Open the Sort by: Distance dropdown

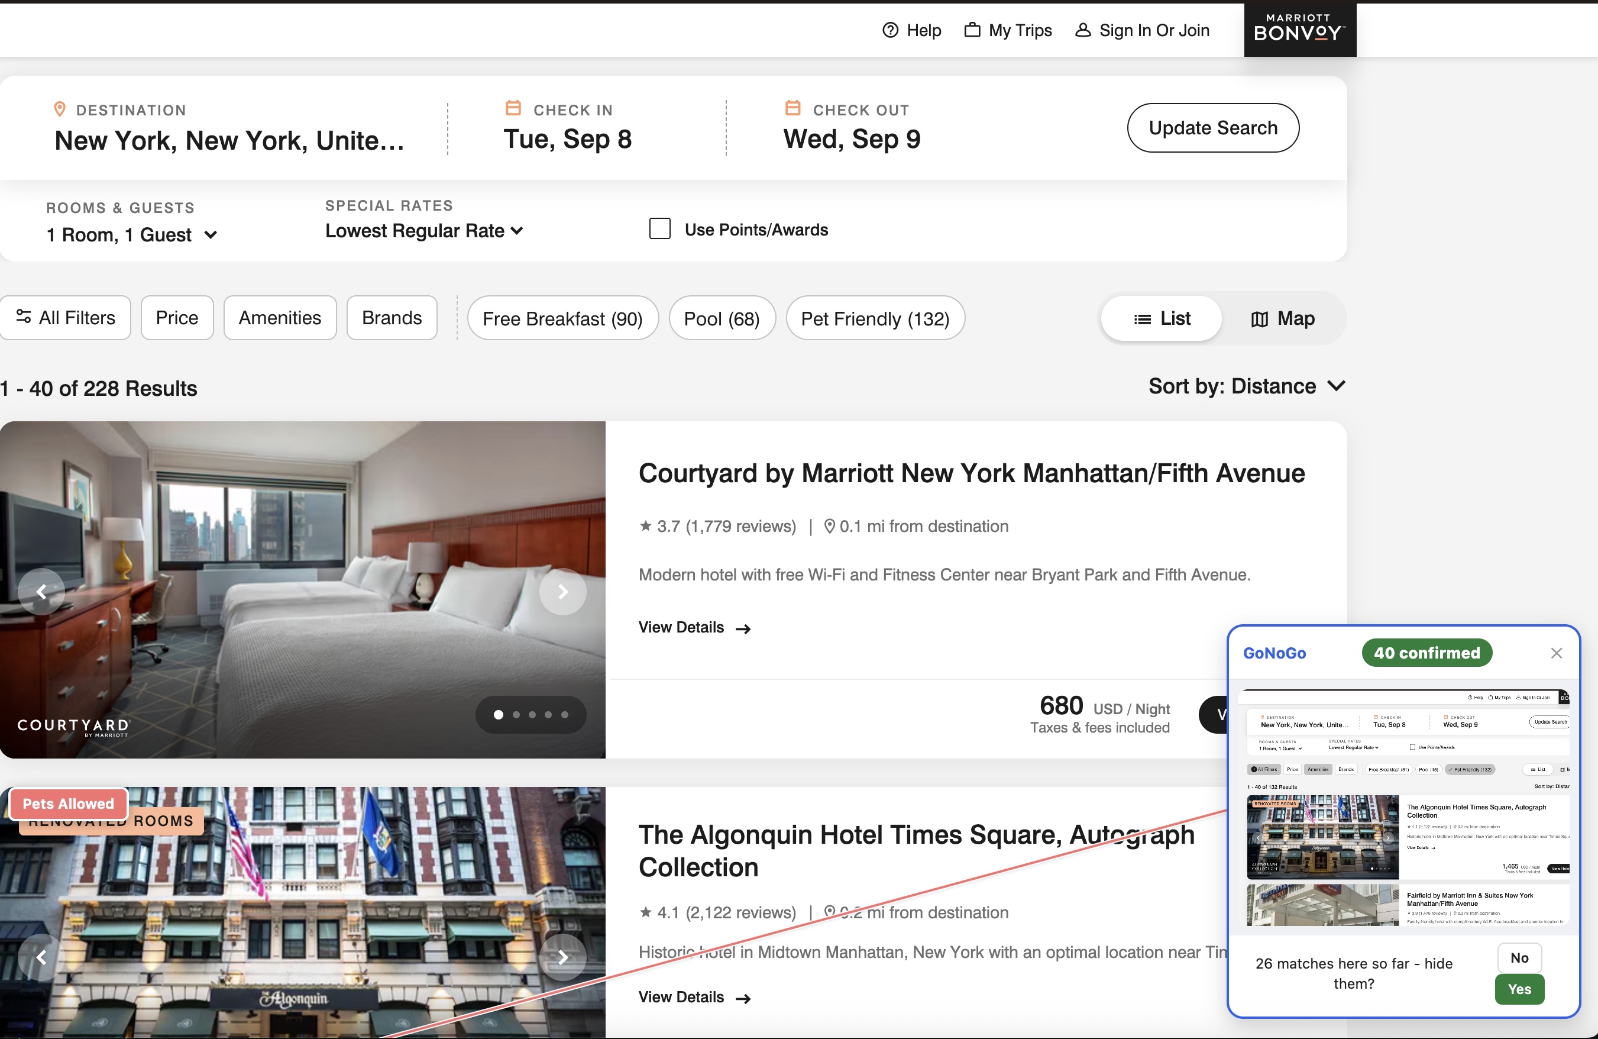[1247, 386]
